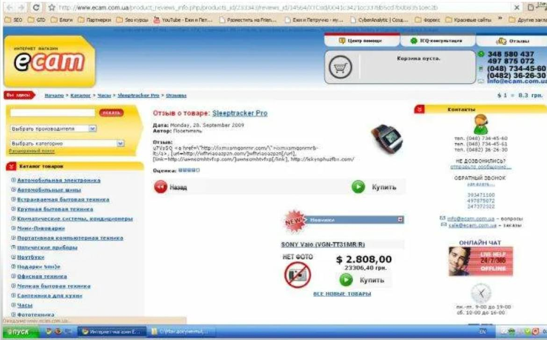Click the Контакты header icon

click(x=419, y=109)
